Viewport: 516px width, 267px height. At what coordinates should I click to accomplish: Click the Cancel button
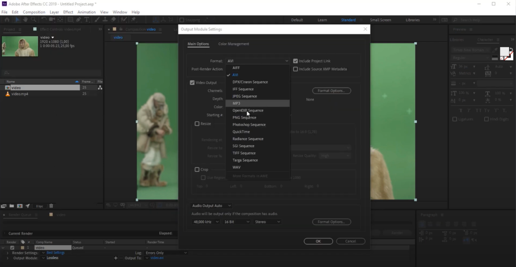point(350,241)
